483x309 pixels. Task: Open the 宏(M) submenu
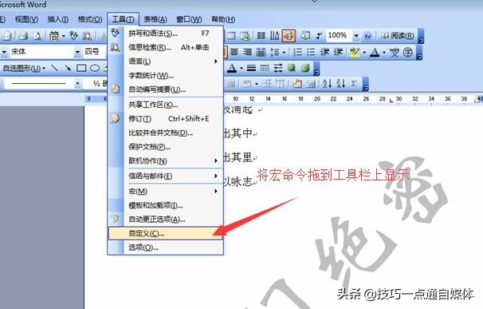(x=174, y=192)
